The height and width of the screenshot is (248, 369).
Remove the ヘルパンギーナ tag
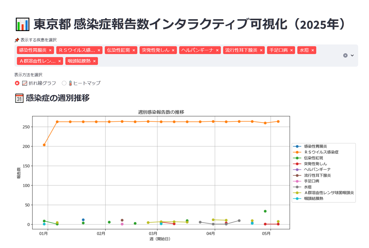(x=217, y=50)
